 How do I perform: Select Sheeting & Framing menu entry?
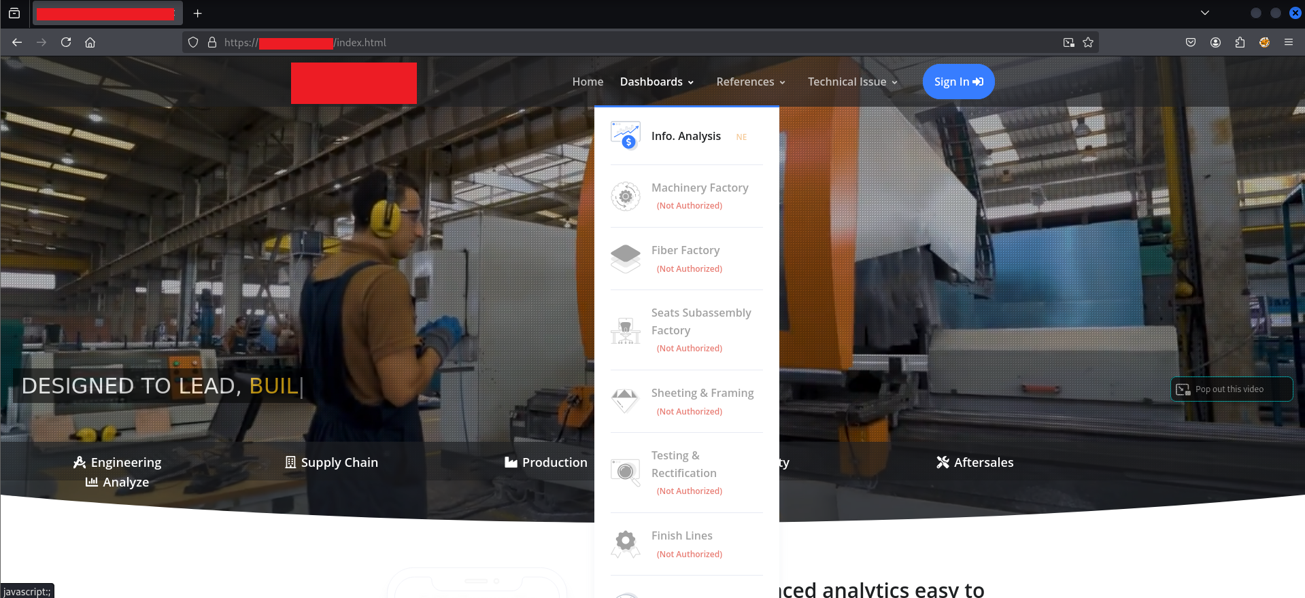(x=687, y=402)
